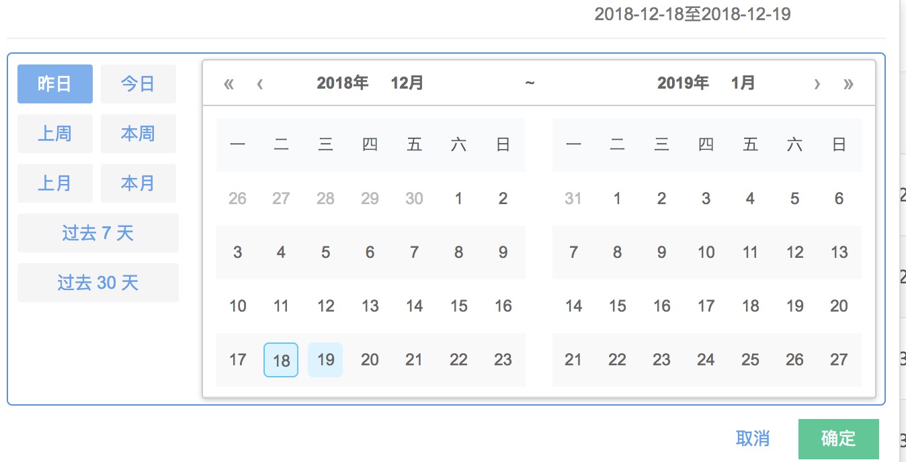The width and height of the screenshot is (906, 462).
Task: Select the 上月 (Last month) preset
Action: tap(54, 183)
